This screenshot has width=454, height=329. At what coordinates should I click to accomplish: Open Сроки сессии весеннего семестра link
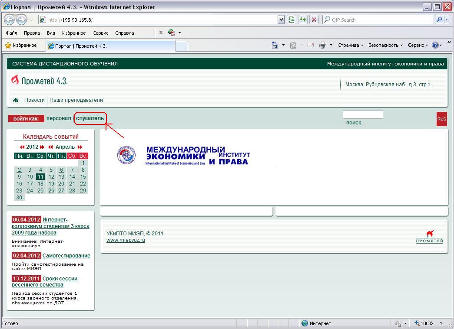45,282
